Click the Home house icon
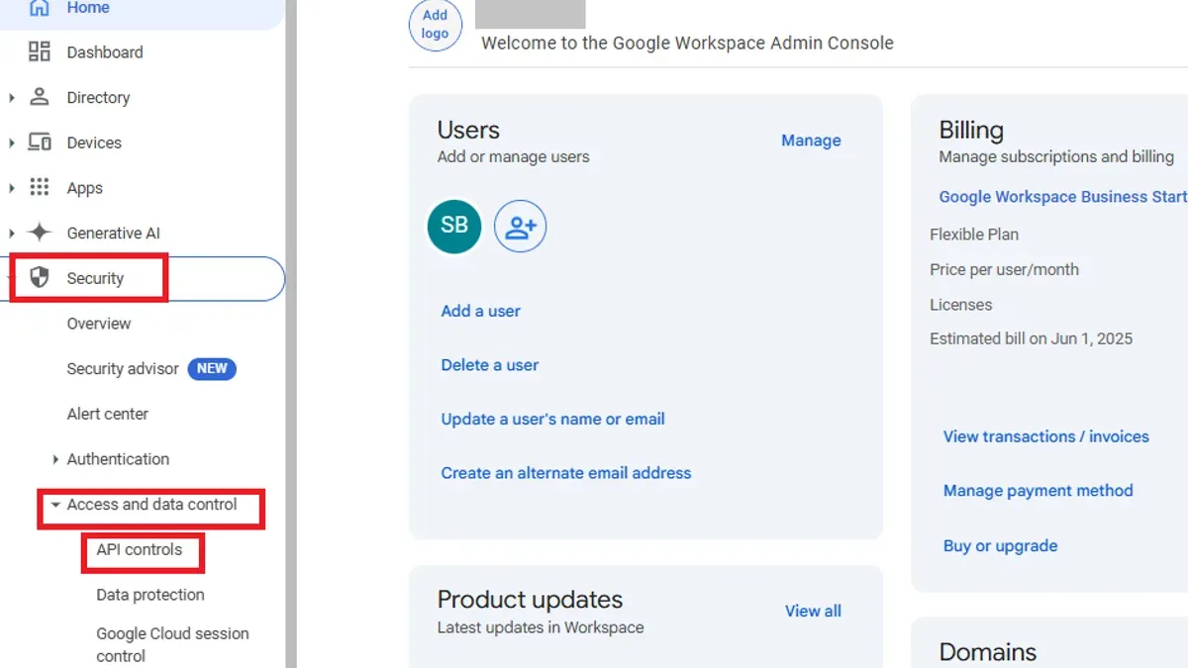 click(x=40, y=8)
